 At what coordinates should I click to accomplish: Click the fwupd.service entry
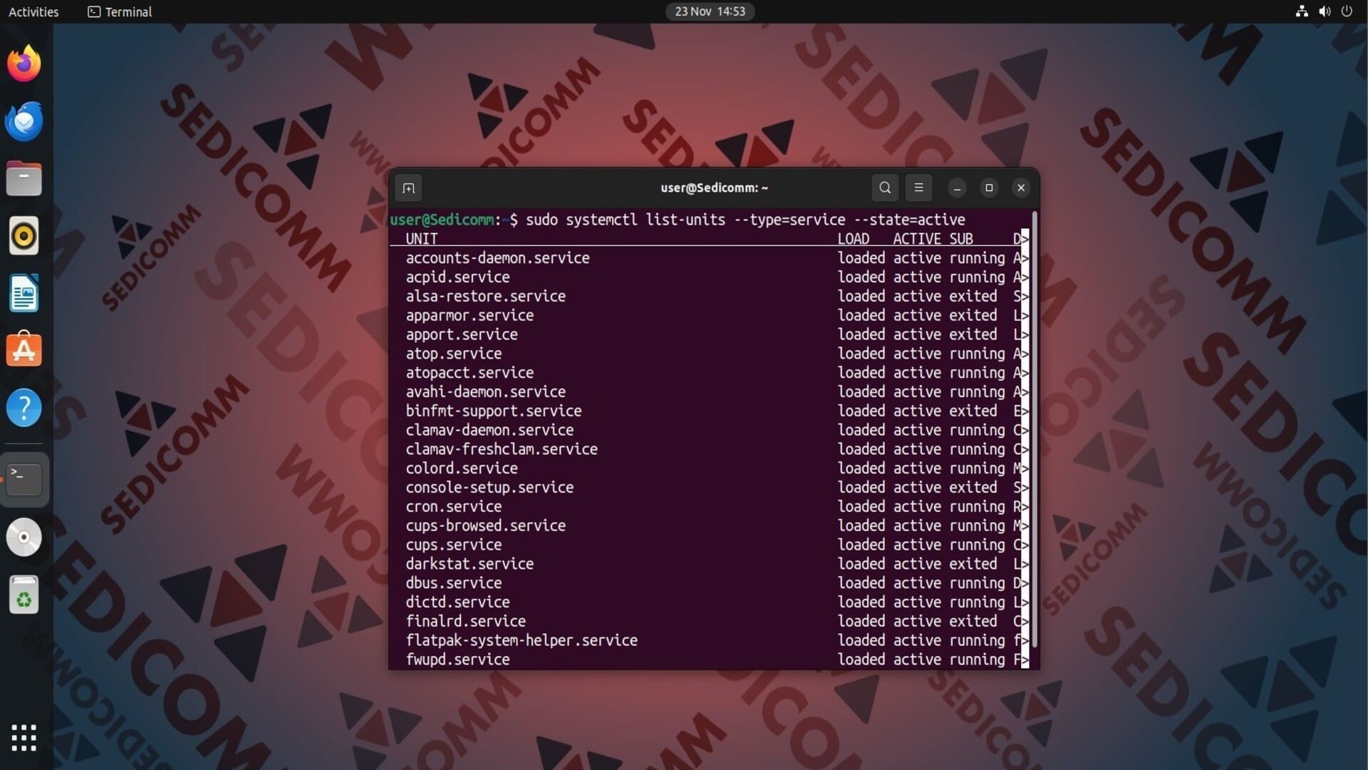[x=457, y=659]
